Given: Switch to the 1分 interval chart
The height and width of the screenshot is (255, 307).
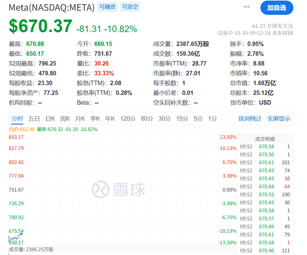Looking at the screenshot, I should click(x=212, y=119).
